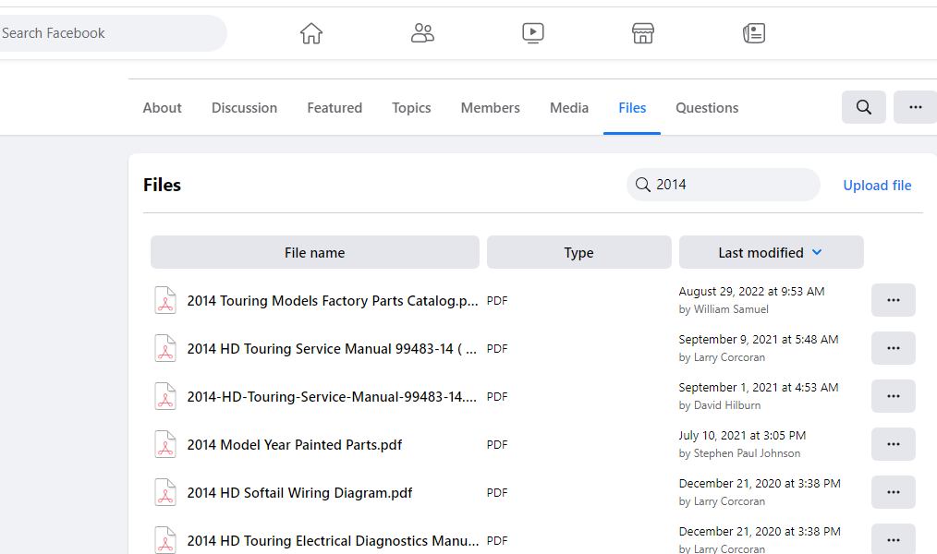Switch to the Members tab
This screenshot has width=937, height=554.
(x=490, y=108)
